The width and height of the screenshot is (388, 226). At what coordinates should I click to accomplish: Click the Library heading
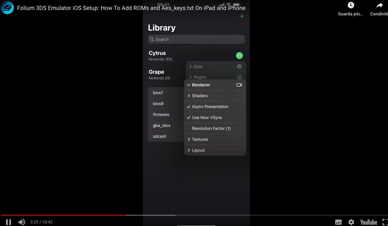(162, 28)
